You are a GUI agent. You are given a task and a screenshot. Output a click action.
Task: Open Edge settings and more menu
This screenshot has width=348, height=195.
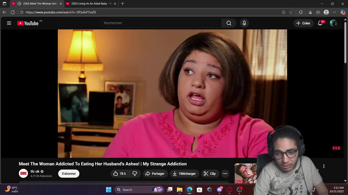(334, 12)
